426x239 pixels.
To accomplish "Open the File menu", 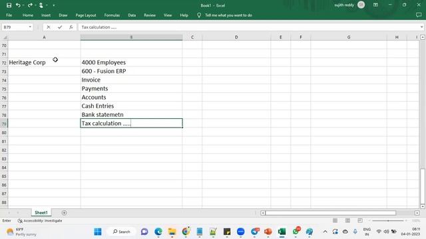I will [9, 15].
